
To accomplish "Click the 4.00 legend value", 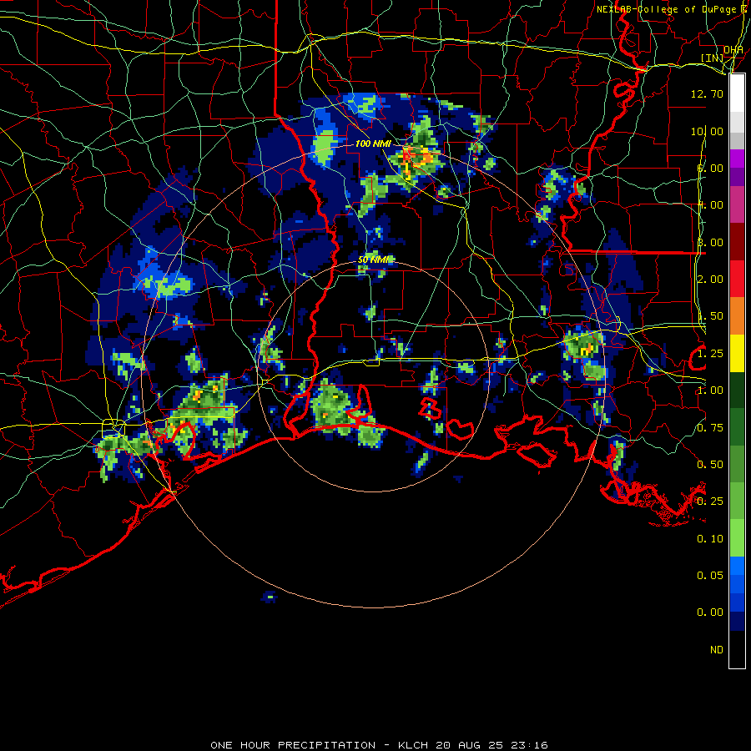I will point(710,205).
